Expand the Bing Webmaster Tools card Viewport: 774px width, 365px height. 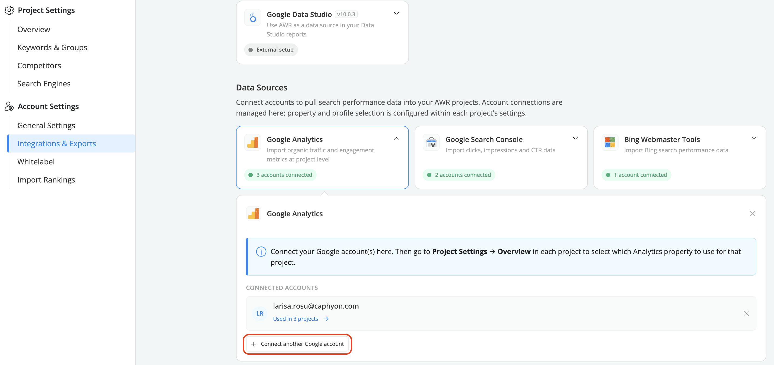click(754, 138)
